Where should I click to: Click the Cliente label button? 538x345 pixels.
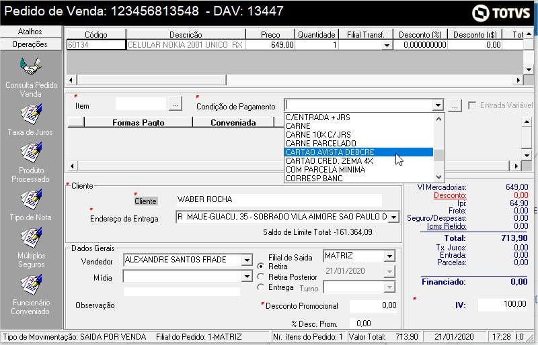pos(145,201)
